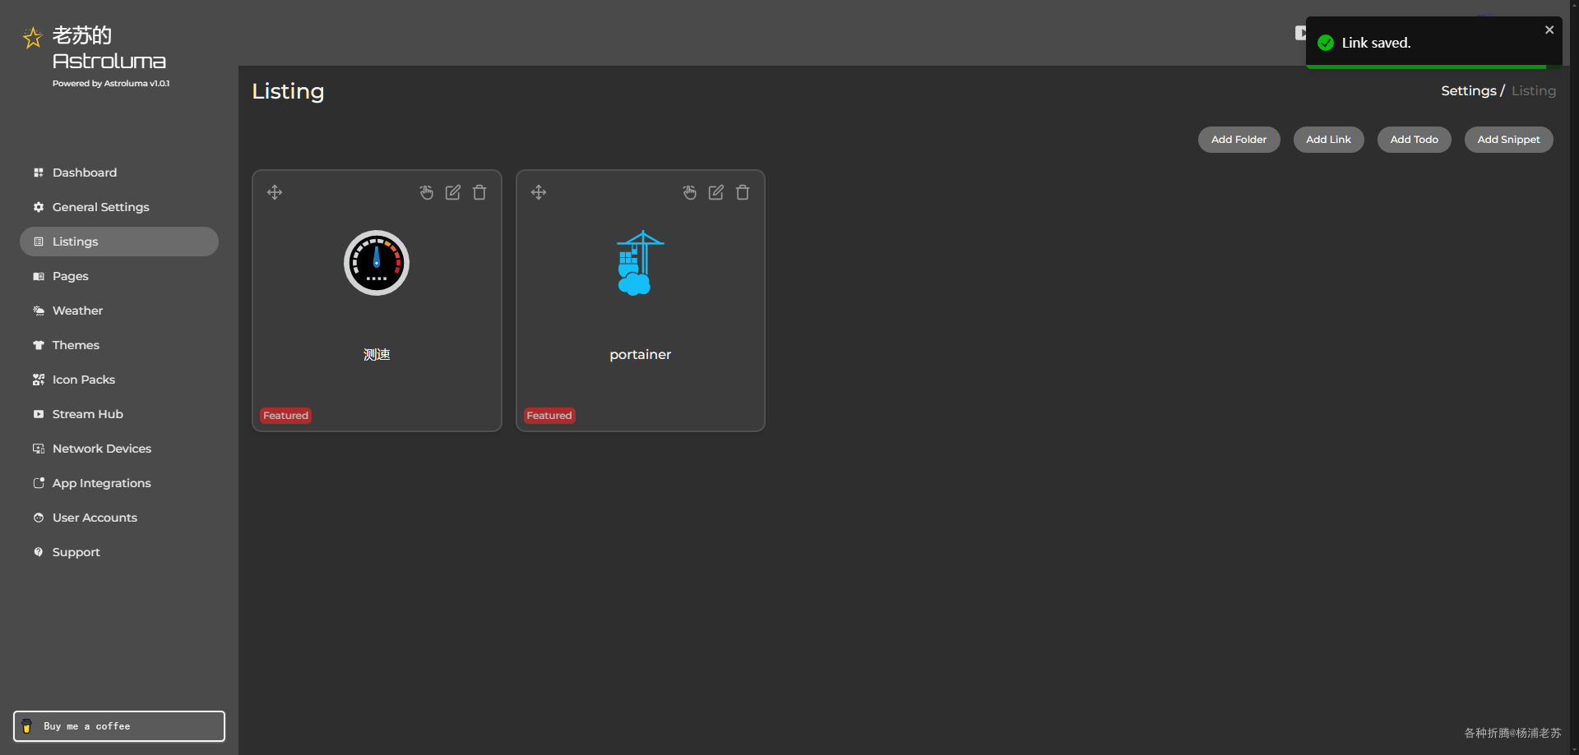
Task: Click the Icon Packs icon
Action: click(38, 380)
